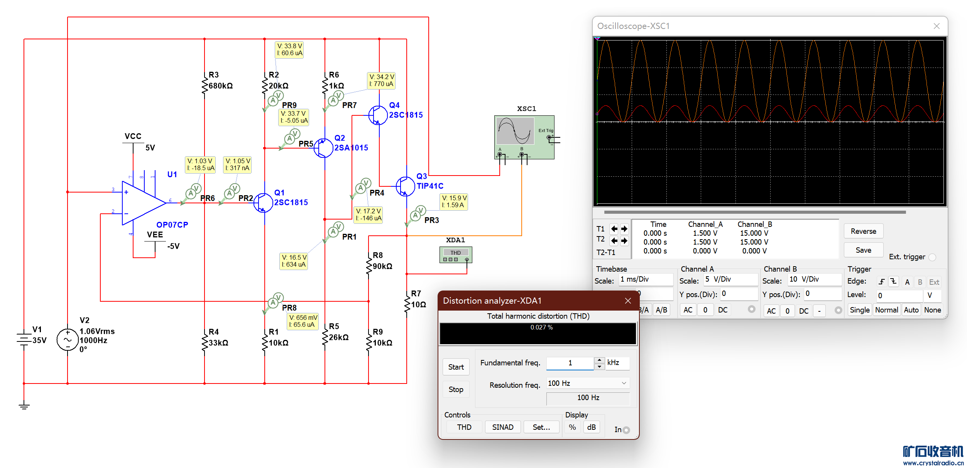This screenshot has width=967, height=468.
Task: Set Channel B coupling to AC
Action: pyautogui.click(x=771, y=311)
